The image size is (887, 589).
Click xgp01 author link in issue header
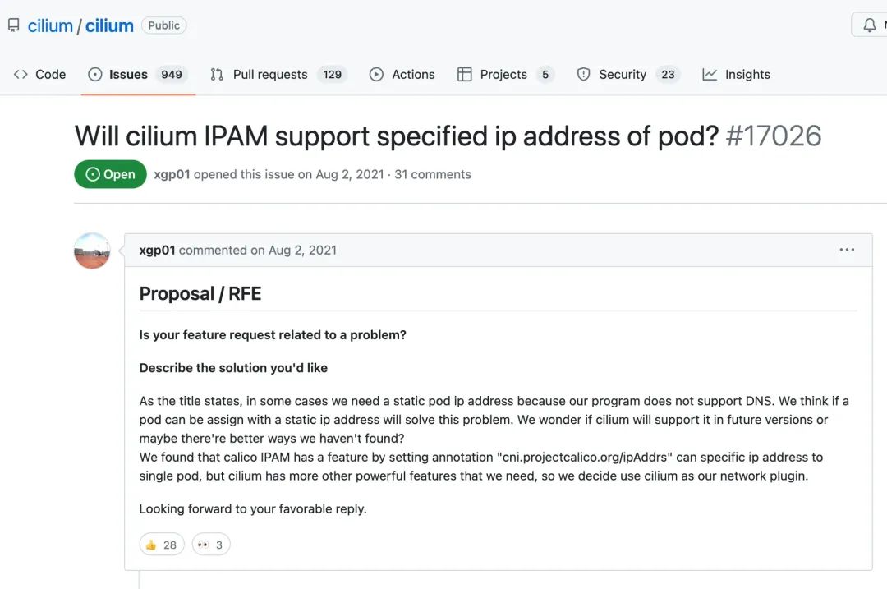(172, 174)
